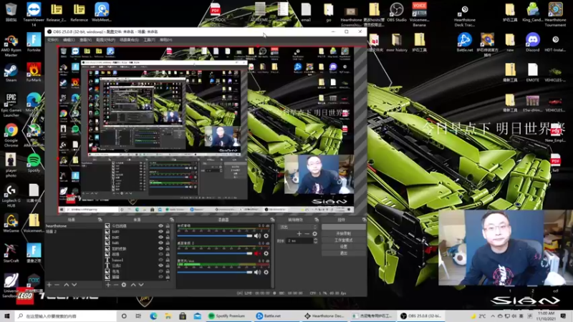Open the StarCraft desktop icon

point(11,253)
